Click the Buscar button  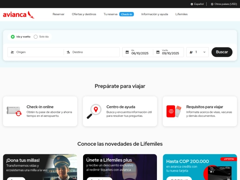222,52
